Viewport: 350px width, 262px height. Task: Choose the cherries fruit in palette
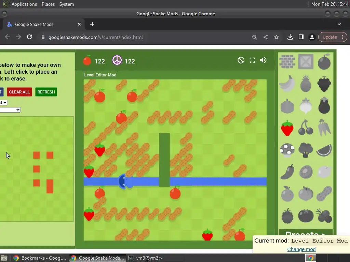306,128
